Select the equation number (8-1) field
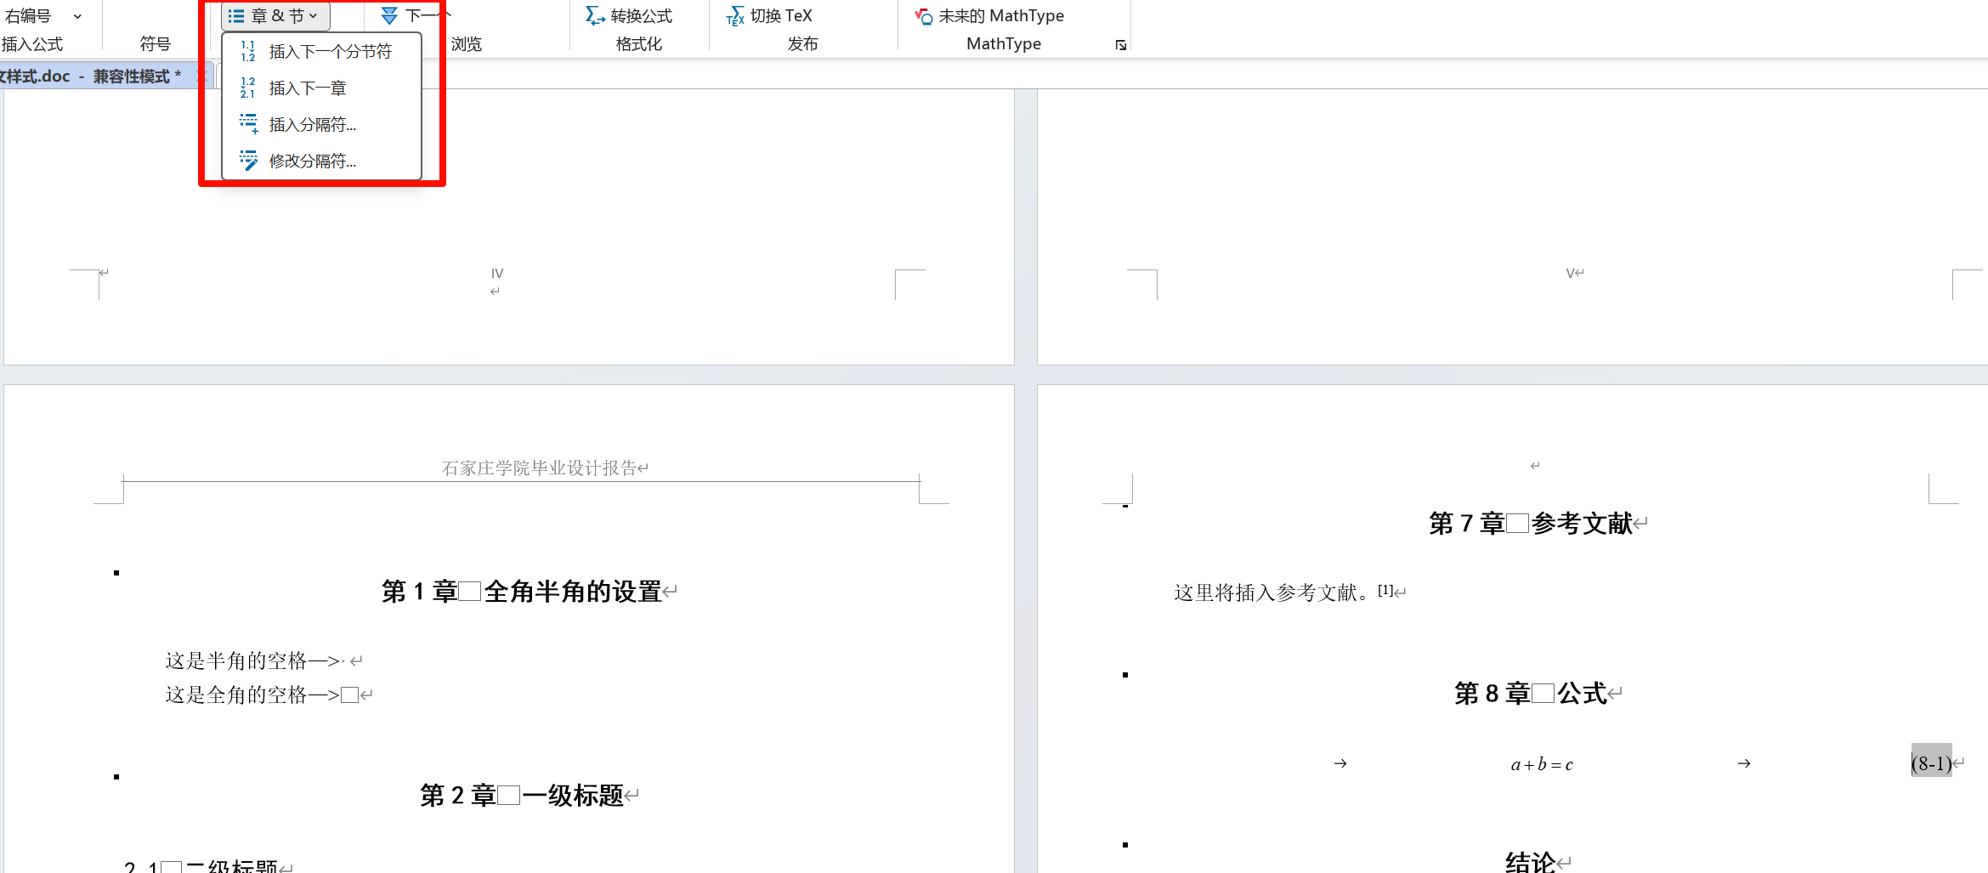This screenshot has width=1988, height=873. (1931, 763)
